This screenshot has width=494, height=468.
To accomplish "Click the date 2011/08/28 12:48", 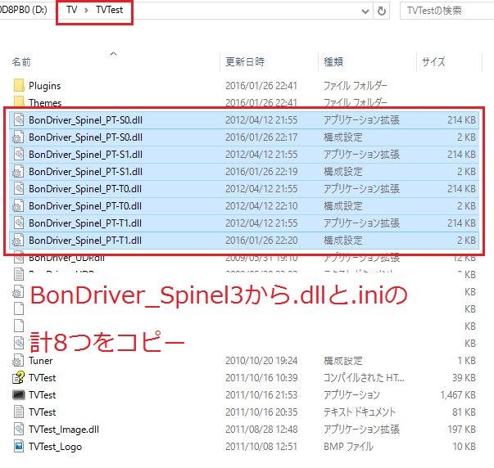I will point(261,429).
